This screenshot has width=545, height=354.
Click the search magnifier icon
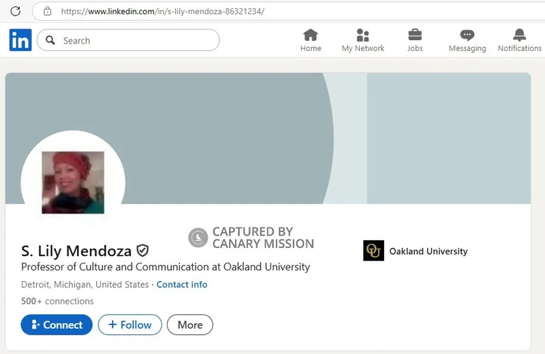[50, 40]
